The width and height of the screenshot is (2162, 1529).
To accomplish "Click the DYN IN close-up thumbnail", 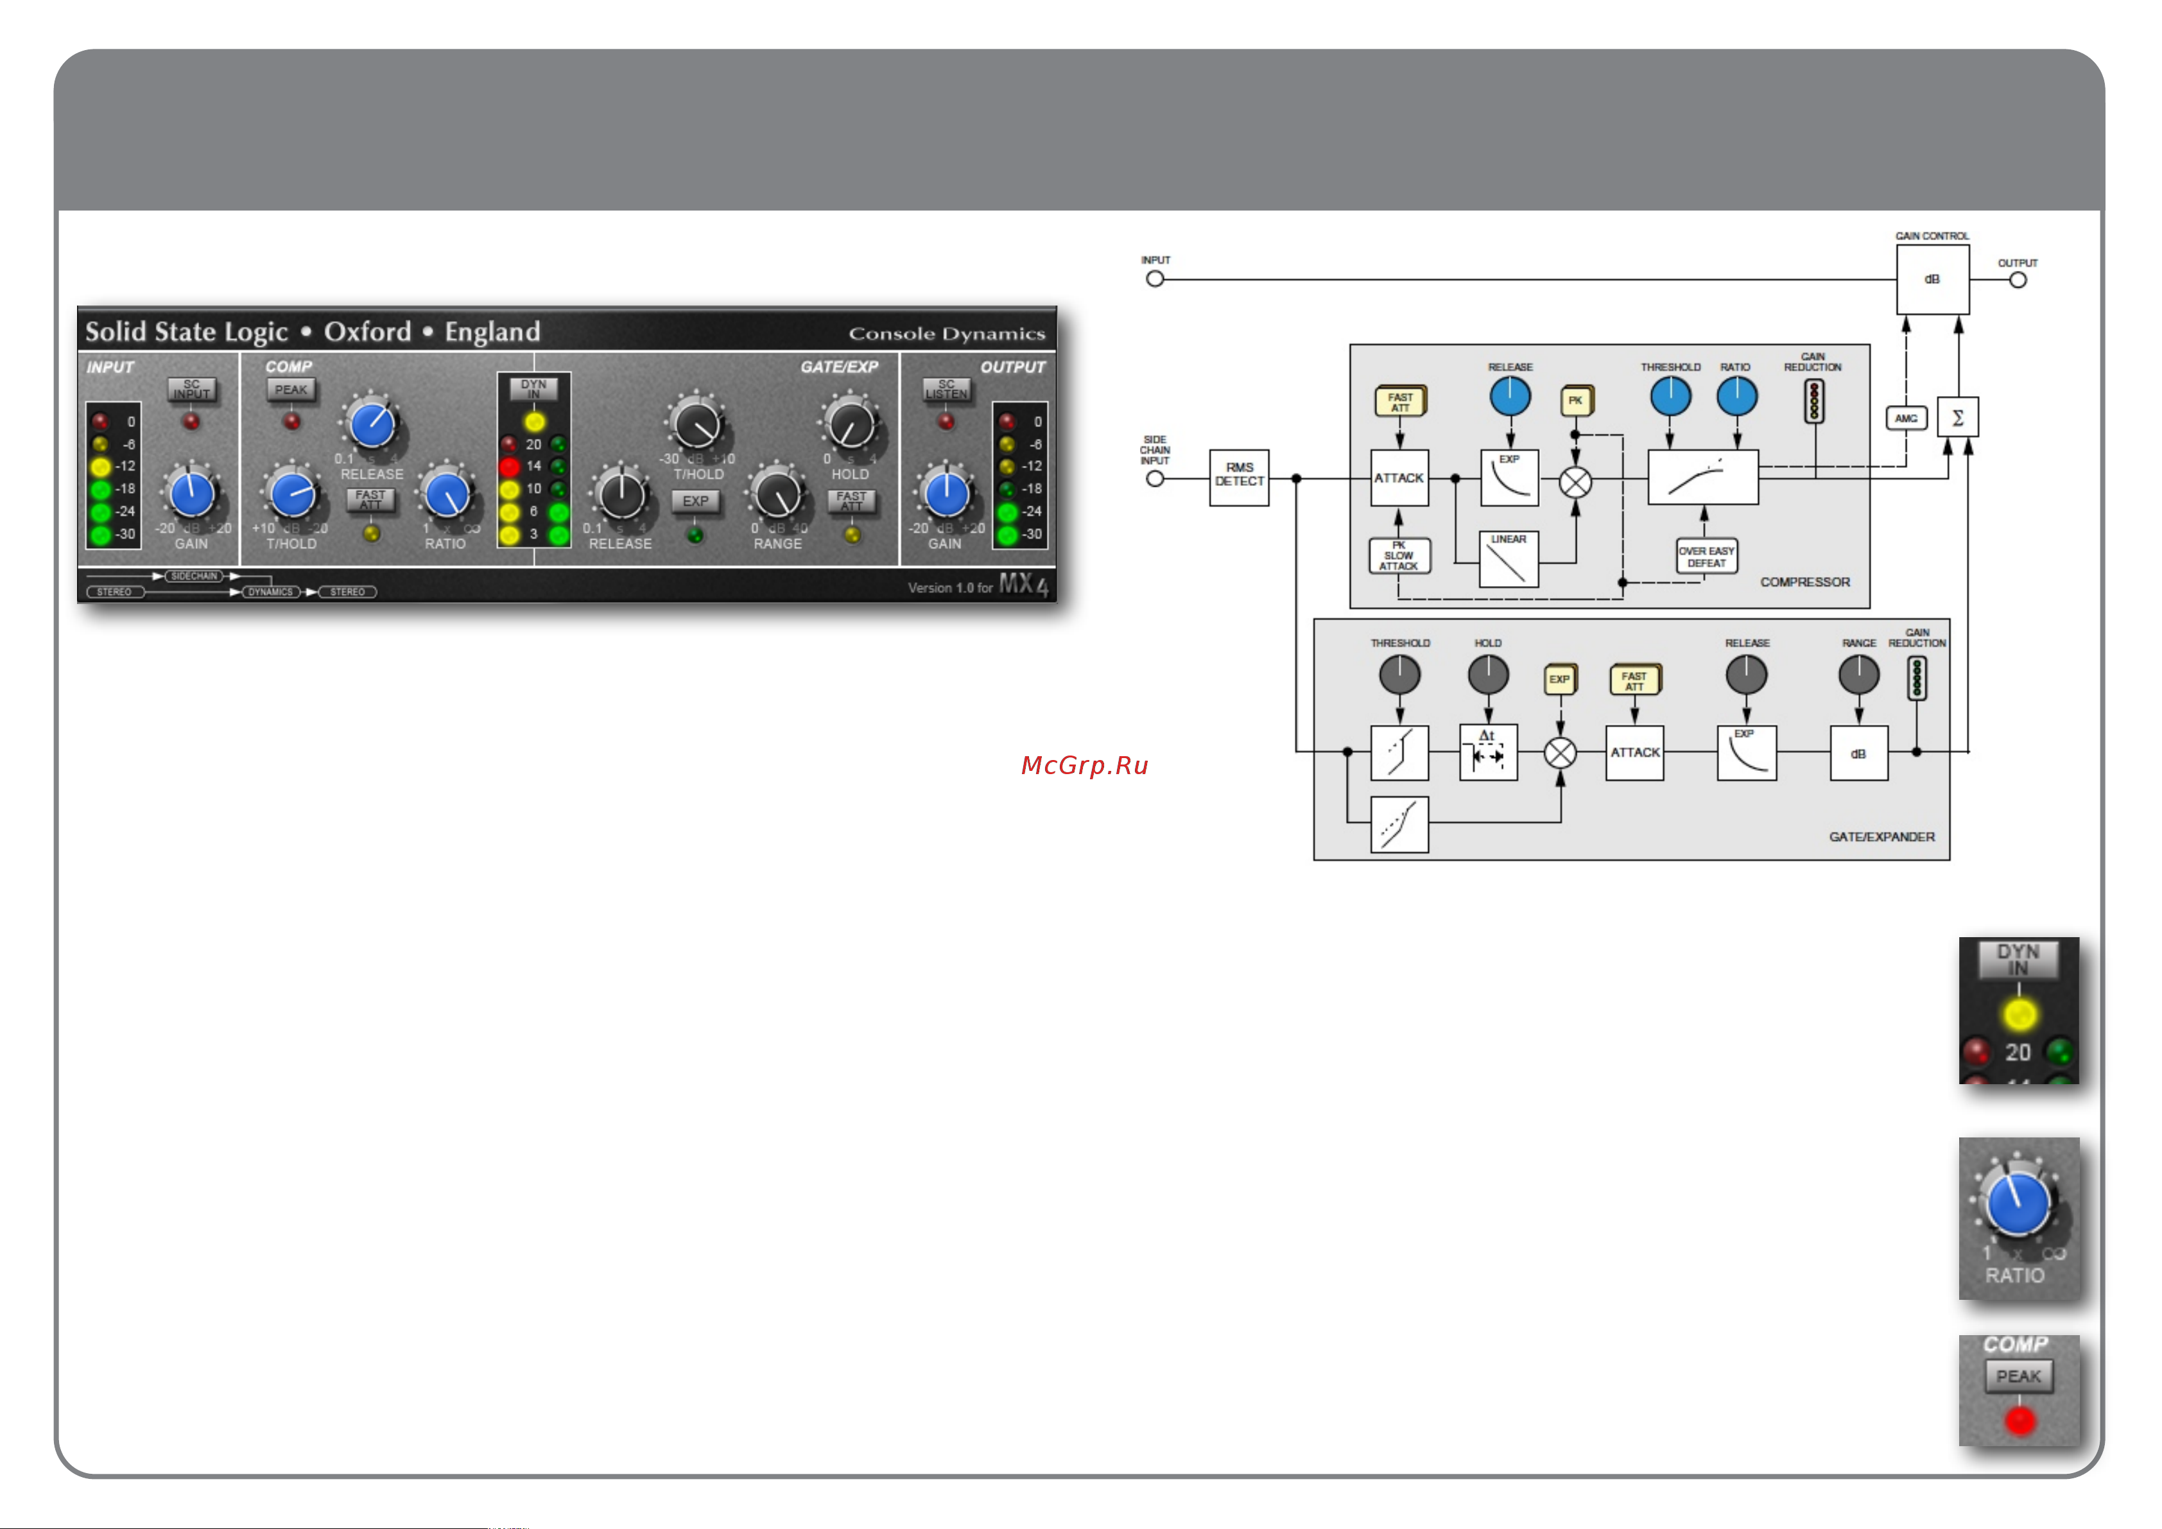I will tap(2019, 1010).
